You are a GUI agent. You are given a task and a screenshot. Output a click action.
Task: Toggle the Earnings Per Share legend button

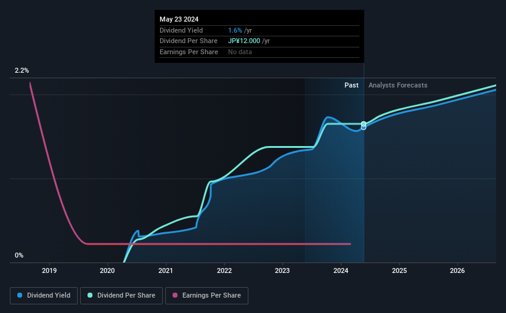click(206, 296)
